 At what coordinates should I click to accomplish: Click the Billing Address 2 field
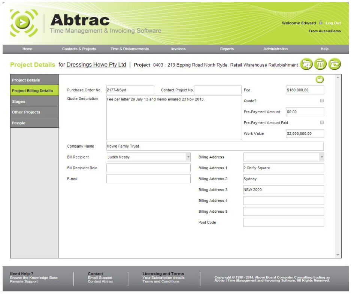[284, 179]
